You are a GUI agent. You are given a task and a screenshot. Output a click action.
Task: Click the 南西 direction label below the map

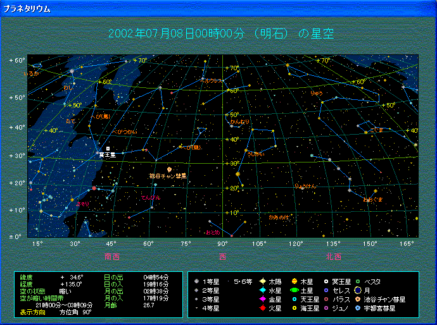point(112,257)
